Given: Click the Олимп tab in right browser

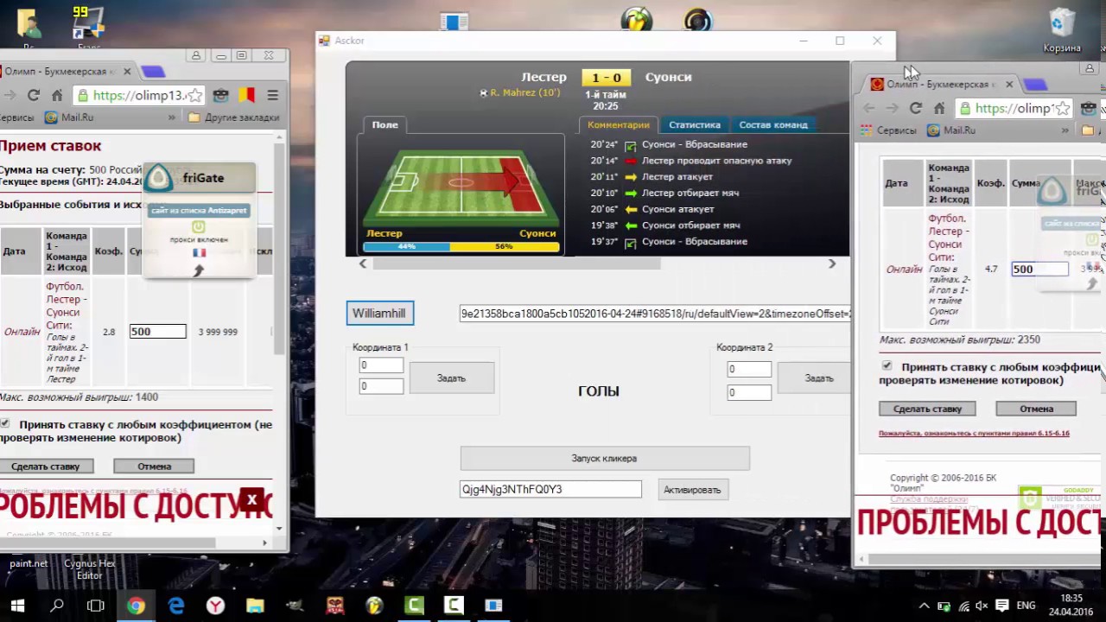Looking at the screenshot, I should point(938,85).
